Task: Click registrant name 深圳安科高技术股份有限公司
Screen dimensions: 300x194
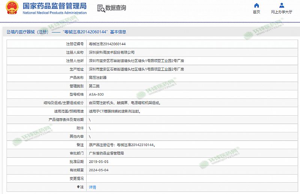Action: 111,52
